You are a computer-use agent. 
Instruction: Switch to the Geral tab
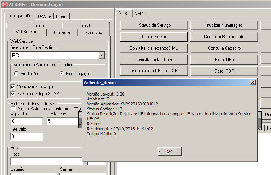coord(85,25)
